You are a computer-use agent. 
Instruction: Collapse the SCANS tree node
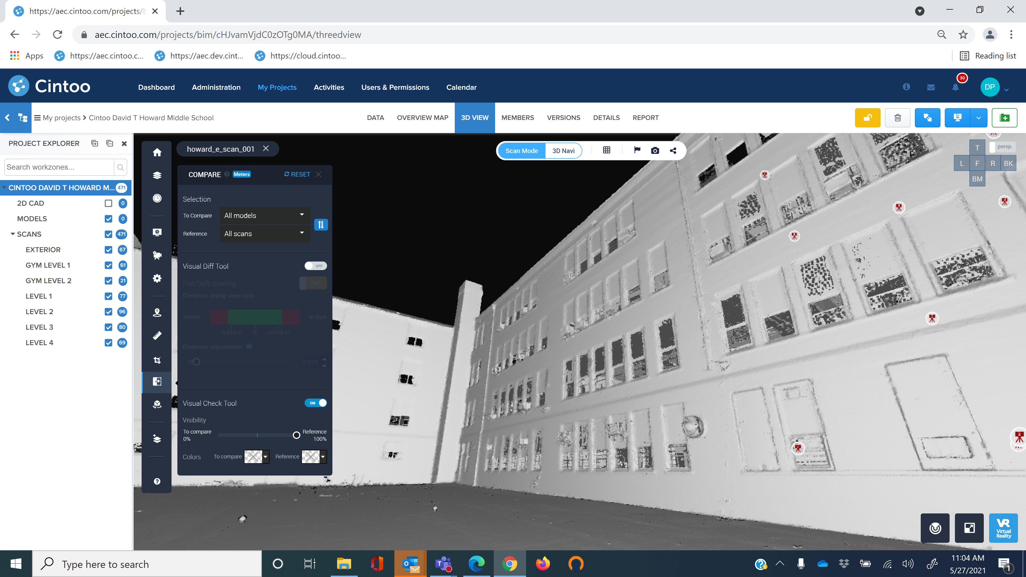[13, 234]
